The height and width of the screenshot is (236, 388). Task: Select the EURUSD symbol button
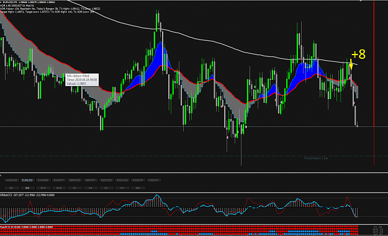click(x=27, y=180)
